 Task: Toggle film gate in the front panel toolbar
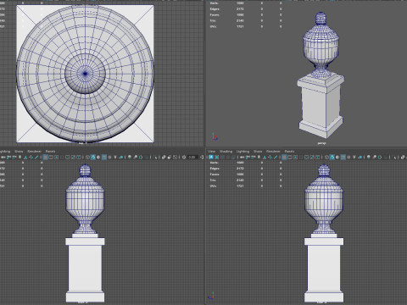click(x=51, y=157)
